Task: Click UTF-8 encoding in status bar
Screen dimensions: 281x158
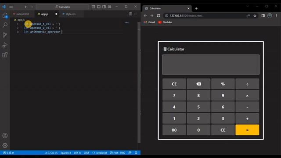Action: [x=77, y=153]
